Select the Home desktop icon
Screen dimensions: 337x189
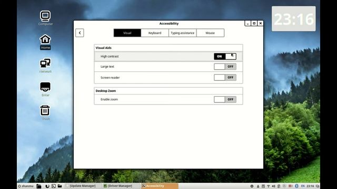pyautogui.click(x=45, y=42)
